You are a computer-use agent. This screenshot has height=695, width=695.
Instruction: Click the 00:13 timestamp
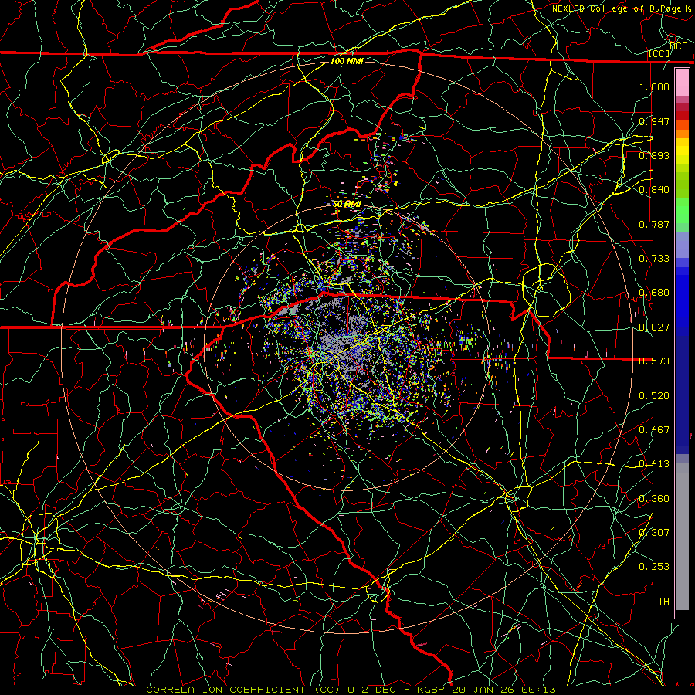539,690
